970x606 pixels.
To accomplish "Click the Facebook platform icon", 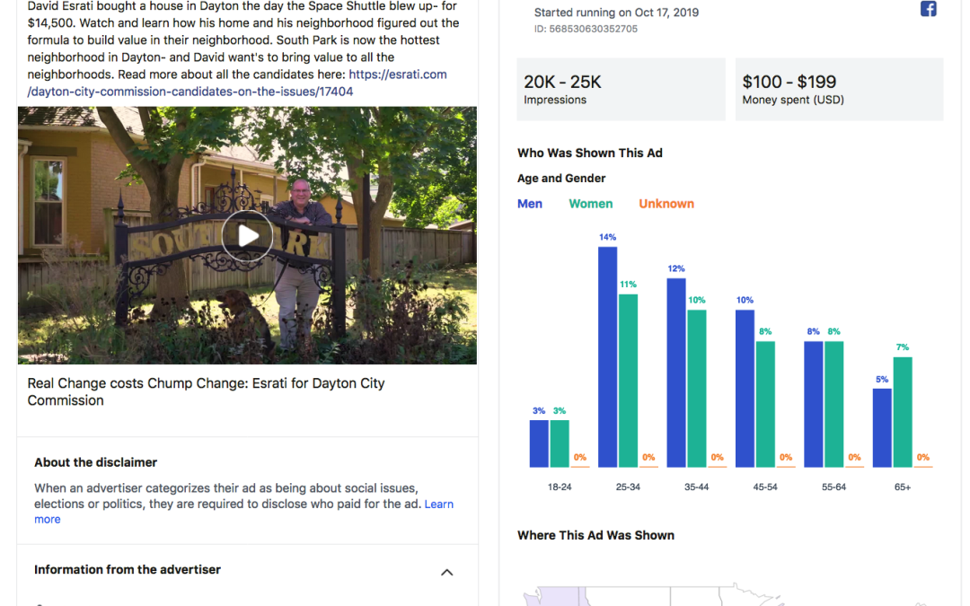I will [929, 9].
